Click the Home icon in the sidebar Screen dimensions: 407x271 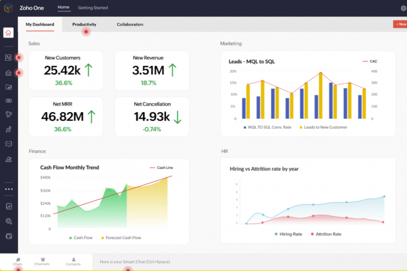click(8, 33)
